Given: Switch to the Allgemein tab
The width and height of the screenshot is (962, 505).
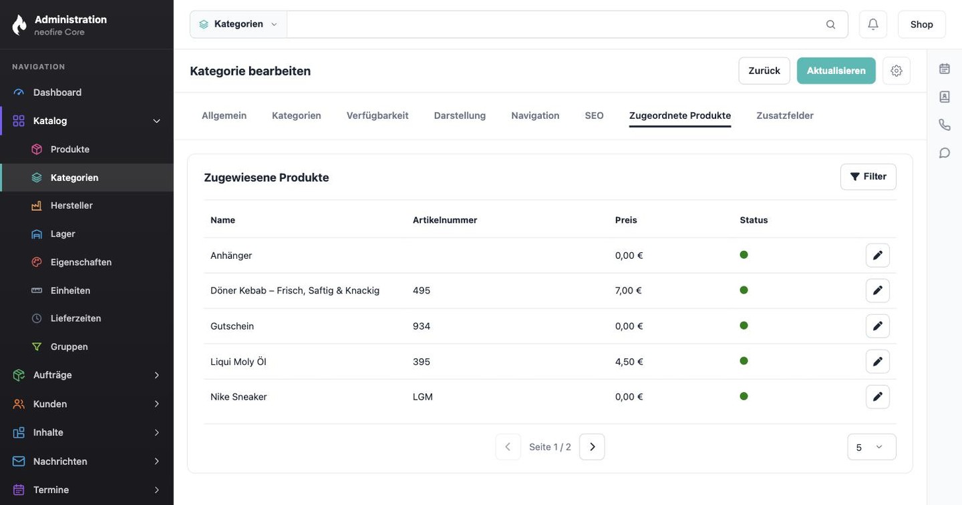Looking at the screenshot, I should click(x=224, y=115).
